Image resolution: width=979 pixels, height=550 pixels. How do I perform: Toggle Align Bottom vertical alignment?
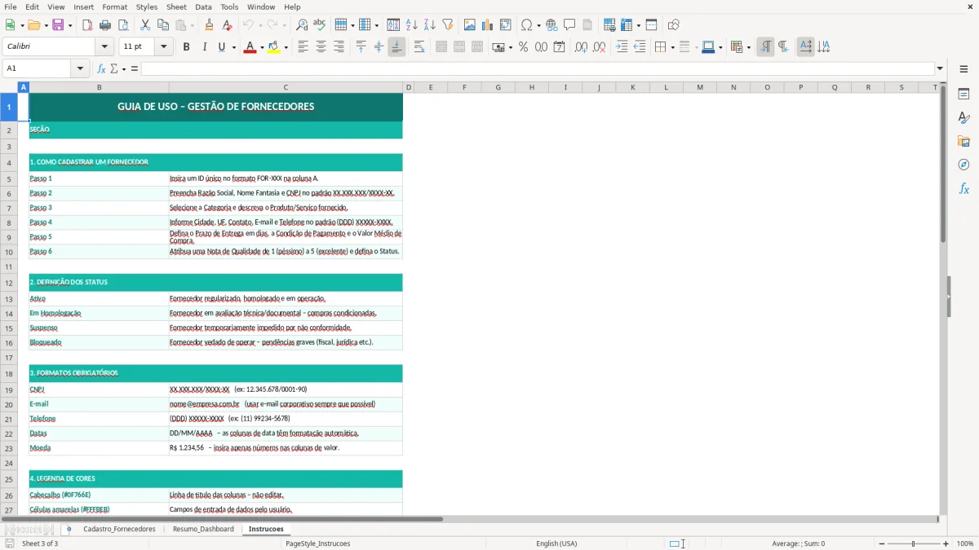click(396, 47)
